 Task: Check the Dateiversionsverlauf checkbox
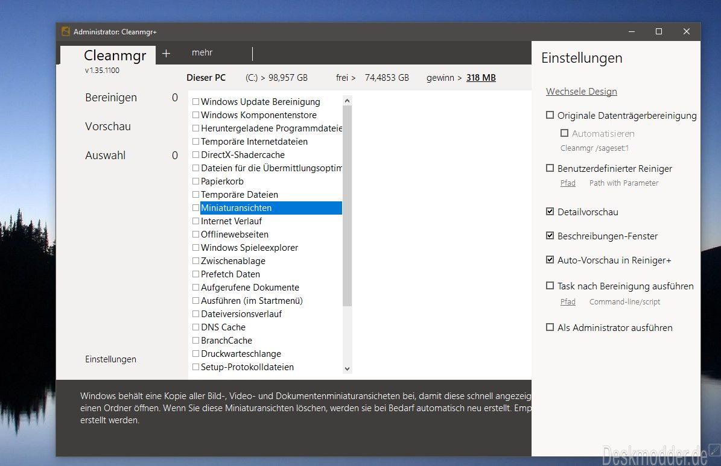coord(196,314)
